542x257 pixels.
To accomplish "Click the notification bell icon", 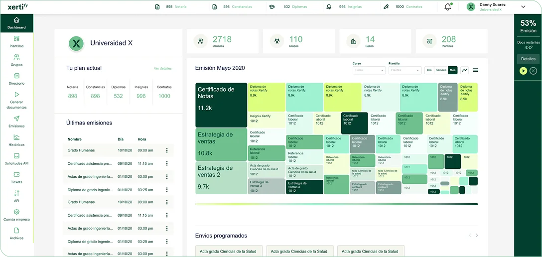I will [x=448, y=6].
